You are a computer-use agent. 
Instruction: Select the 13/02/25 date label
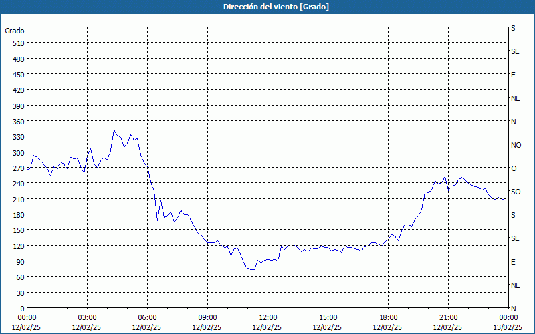[x=508, y=327]
